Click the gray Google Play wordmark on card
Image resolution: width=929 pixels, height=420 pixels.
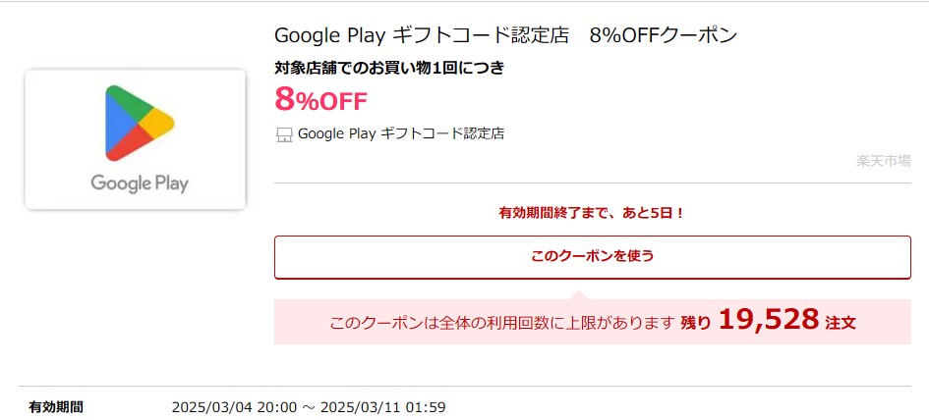[x=140, y=183]
